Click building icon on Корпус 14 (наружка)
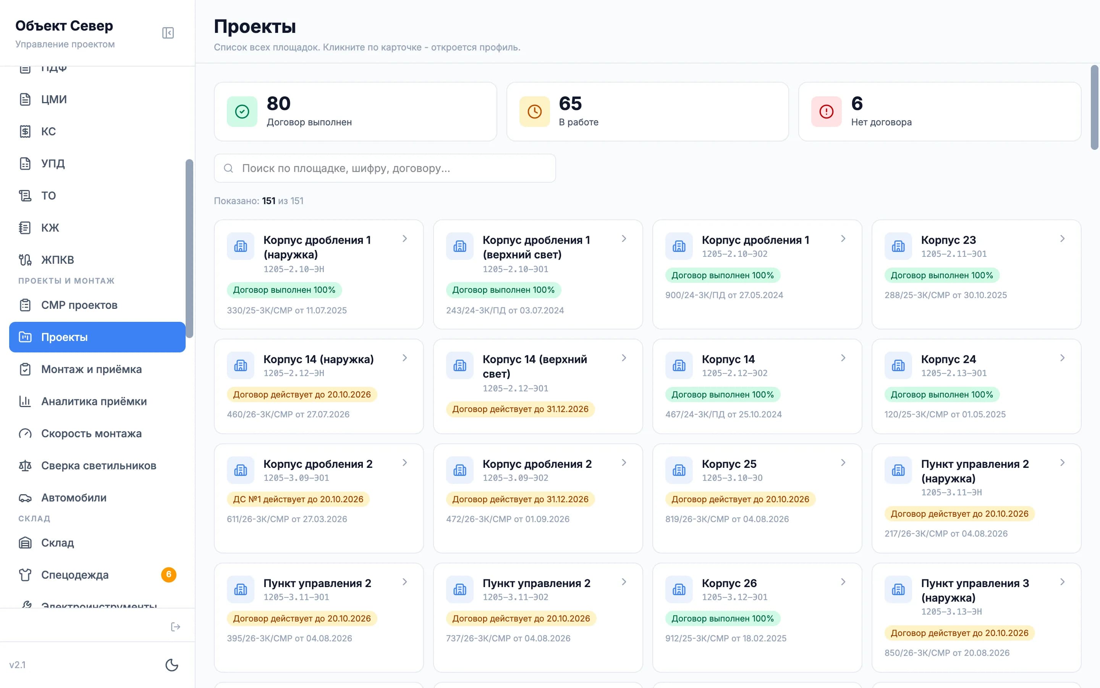The image size is (1100, 688). pos(241,365)
